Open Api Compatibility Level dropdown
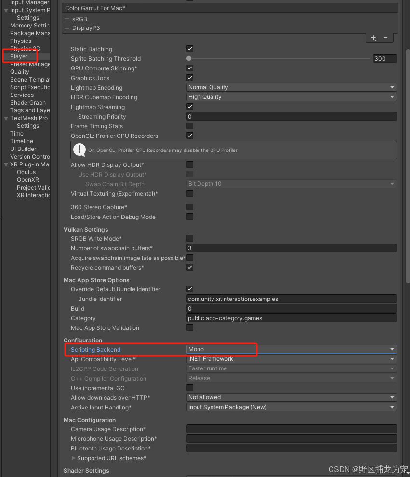 click(291, 359)
